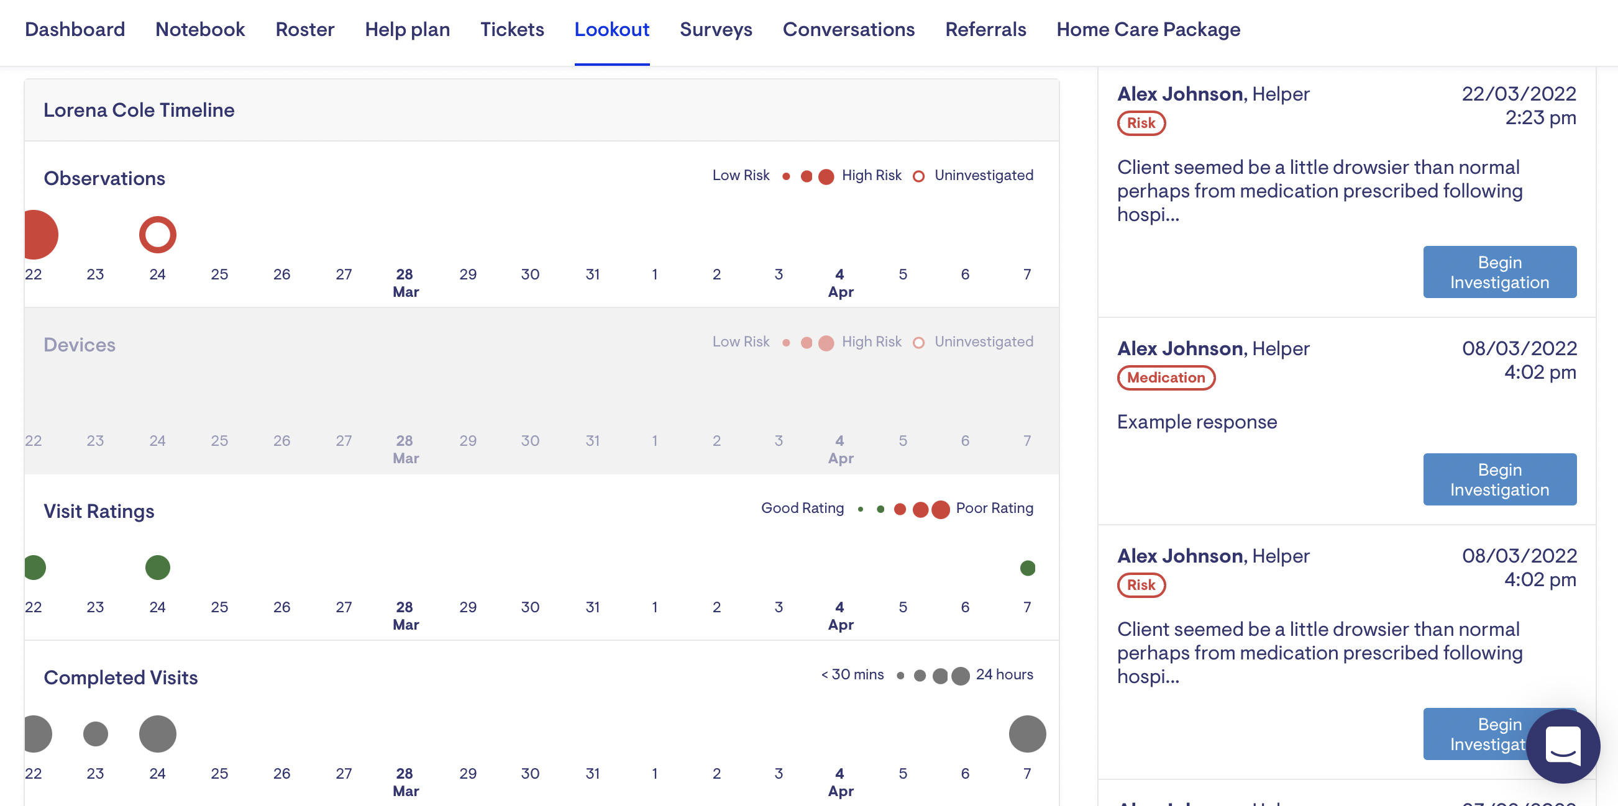This screenshot has width=1618, height=806.
Task: Click the uninvestigated observation circle on 24
Action: click(x=157, y=235)
